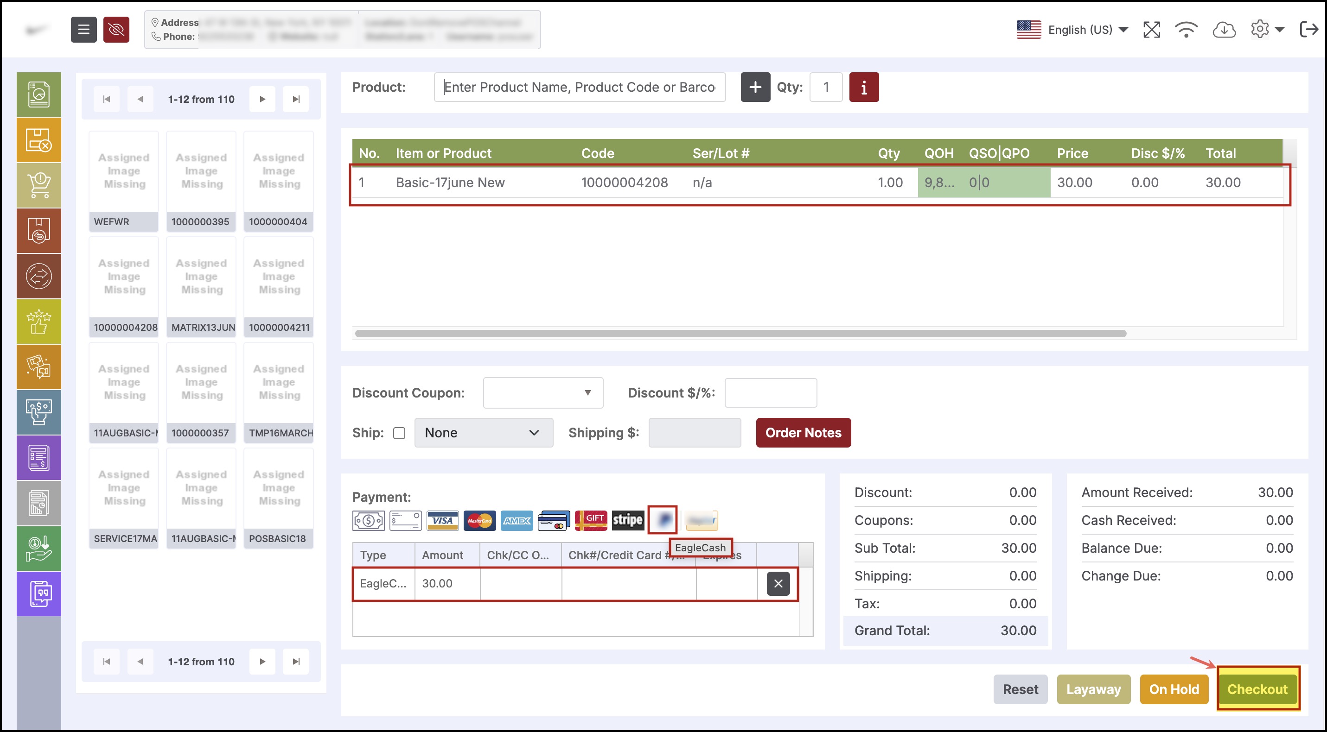Go to next page of products
Viewport: 1327px width, 732px height.
262,99
